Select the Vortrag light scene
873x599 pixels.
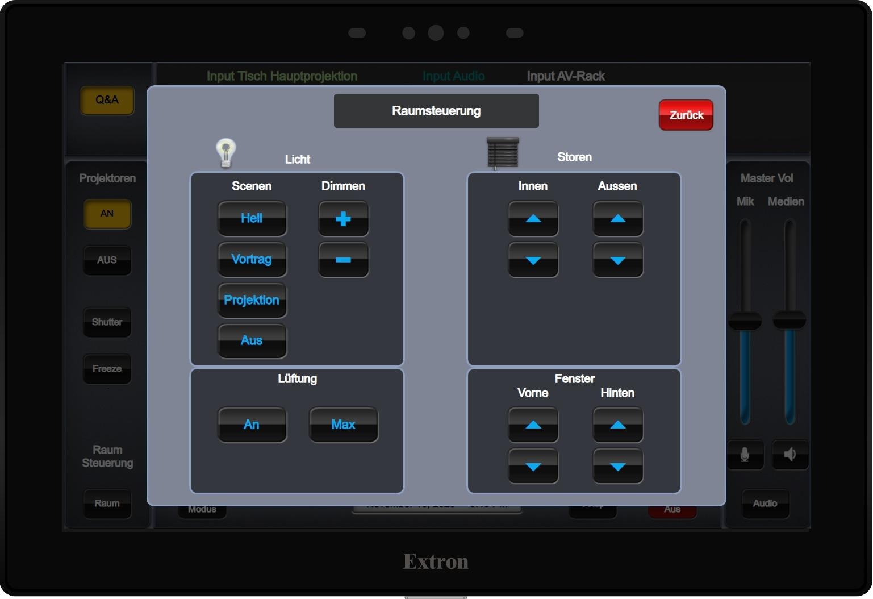coord(252,260)
